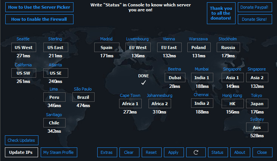Toggle the Spain server

107,48
